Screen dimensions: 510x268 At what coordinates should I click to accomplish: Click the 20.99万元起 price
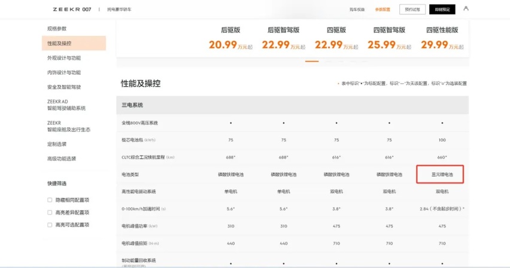(x=230, y=44)
